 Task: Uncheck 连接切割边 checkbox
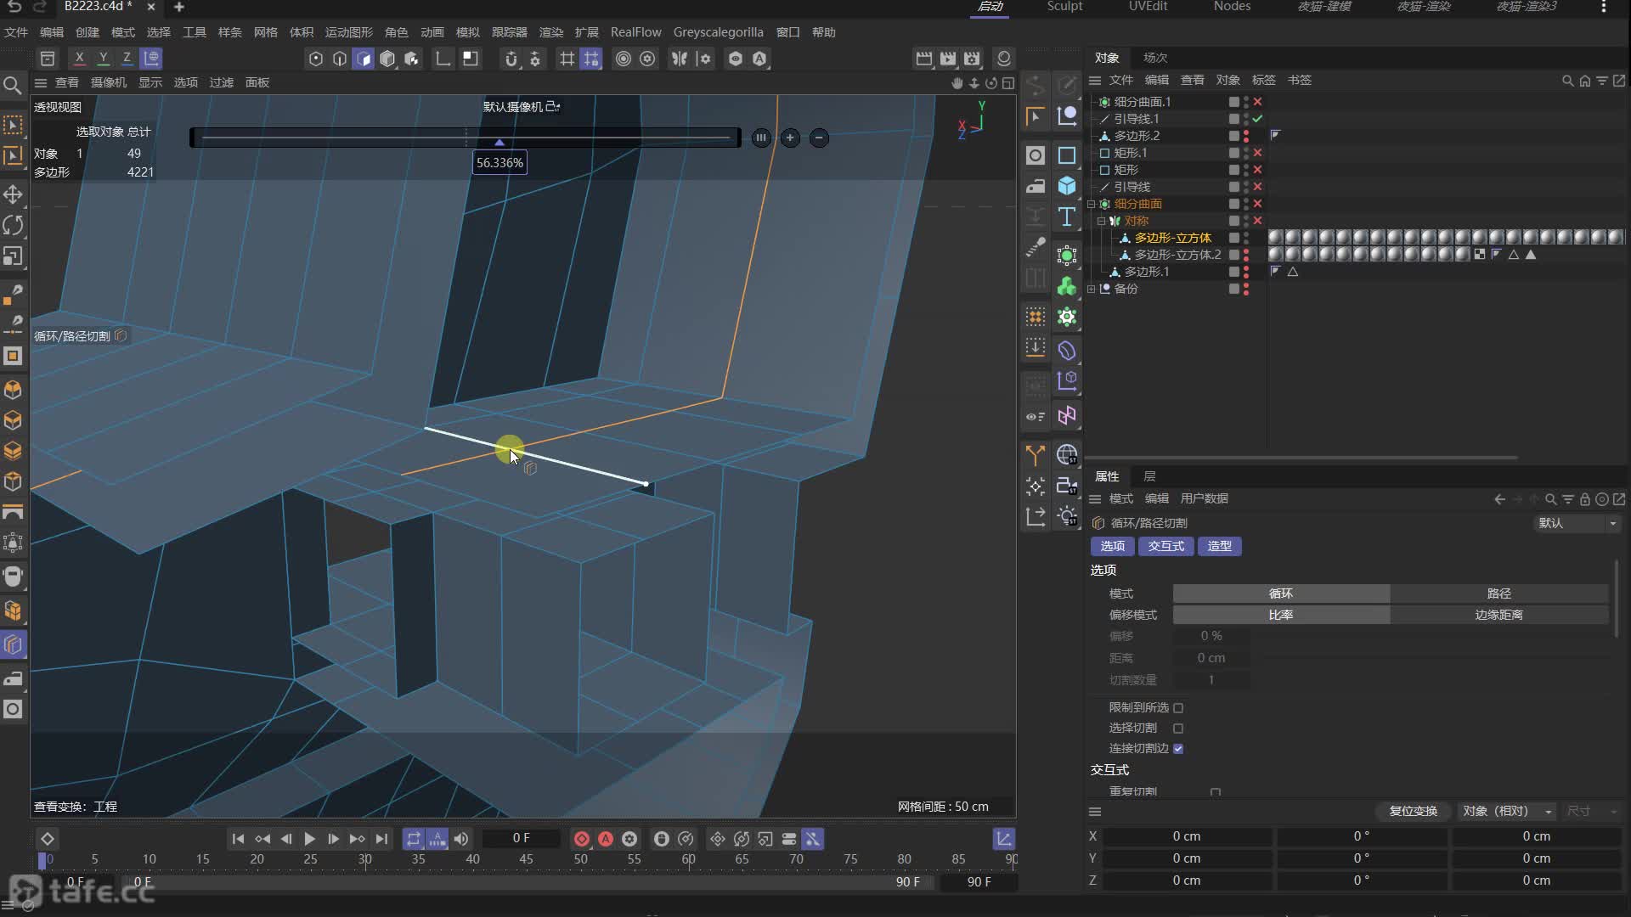1178,749
